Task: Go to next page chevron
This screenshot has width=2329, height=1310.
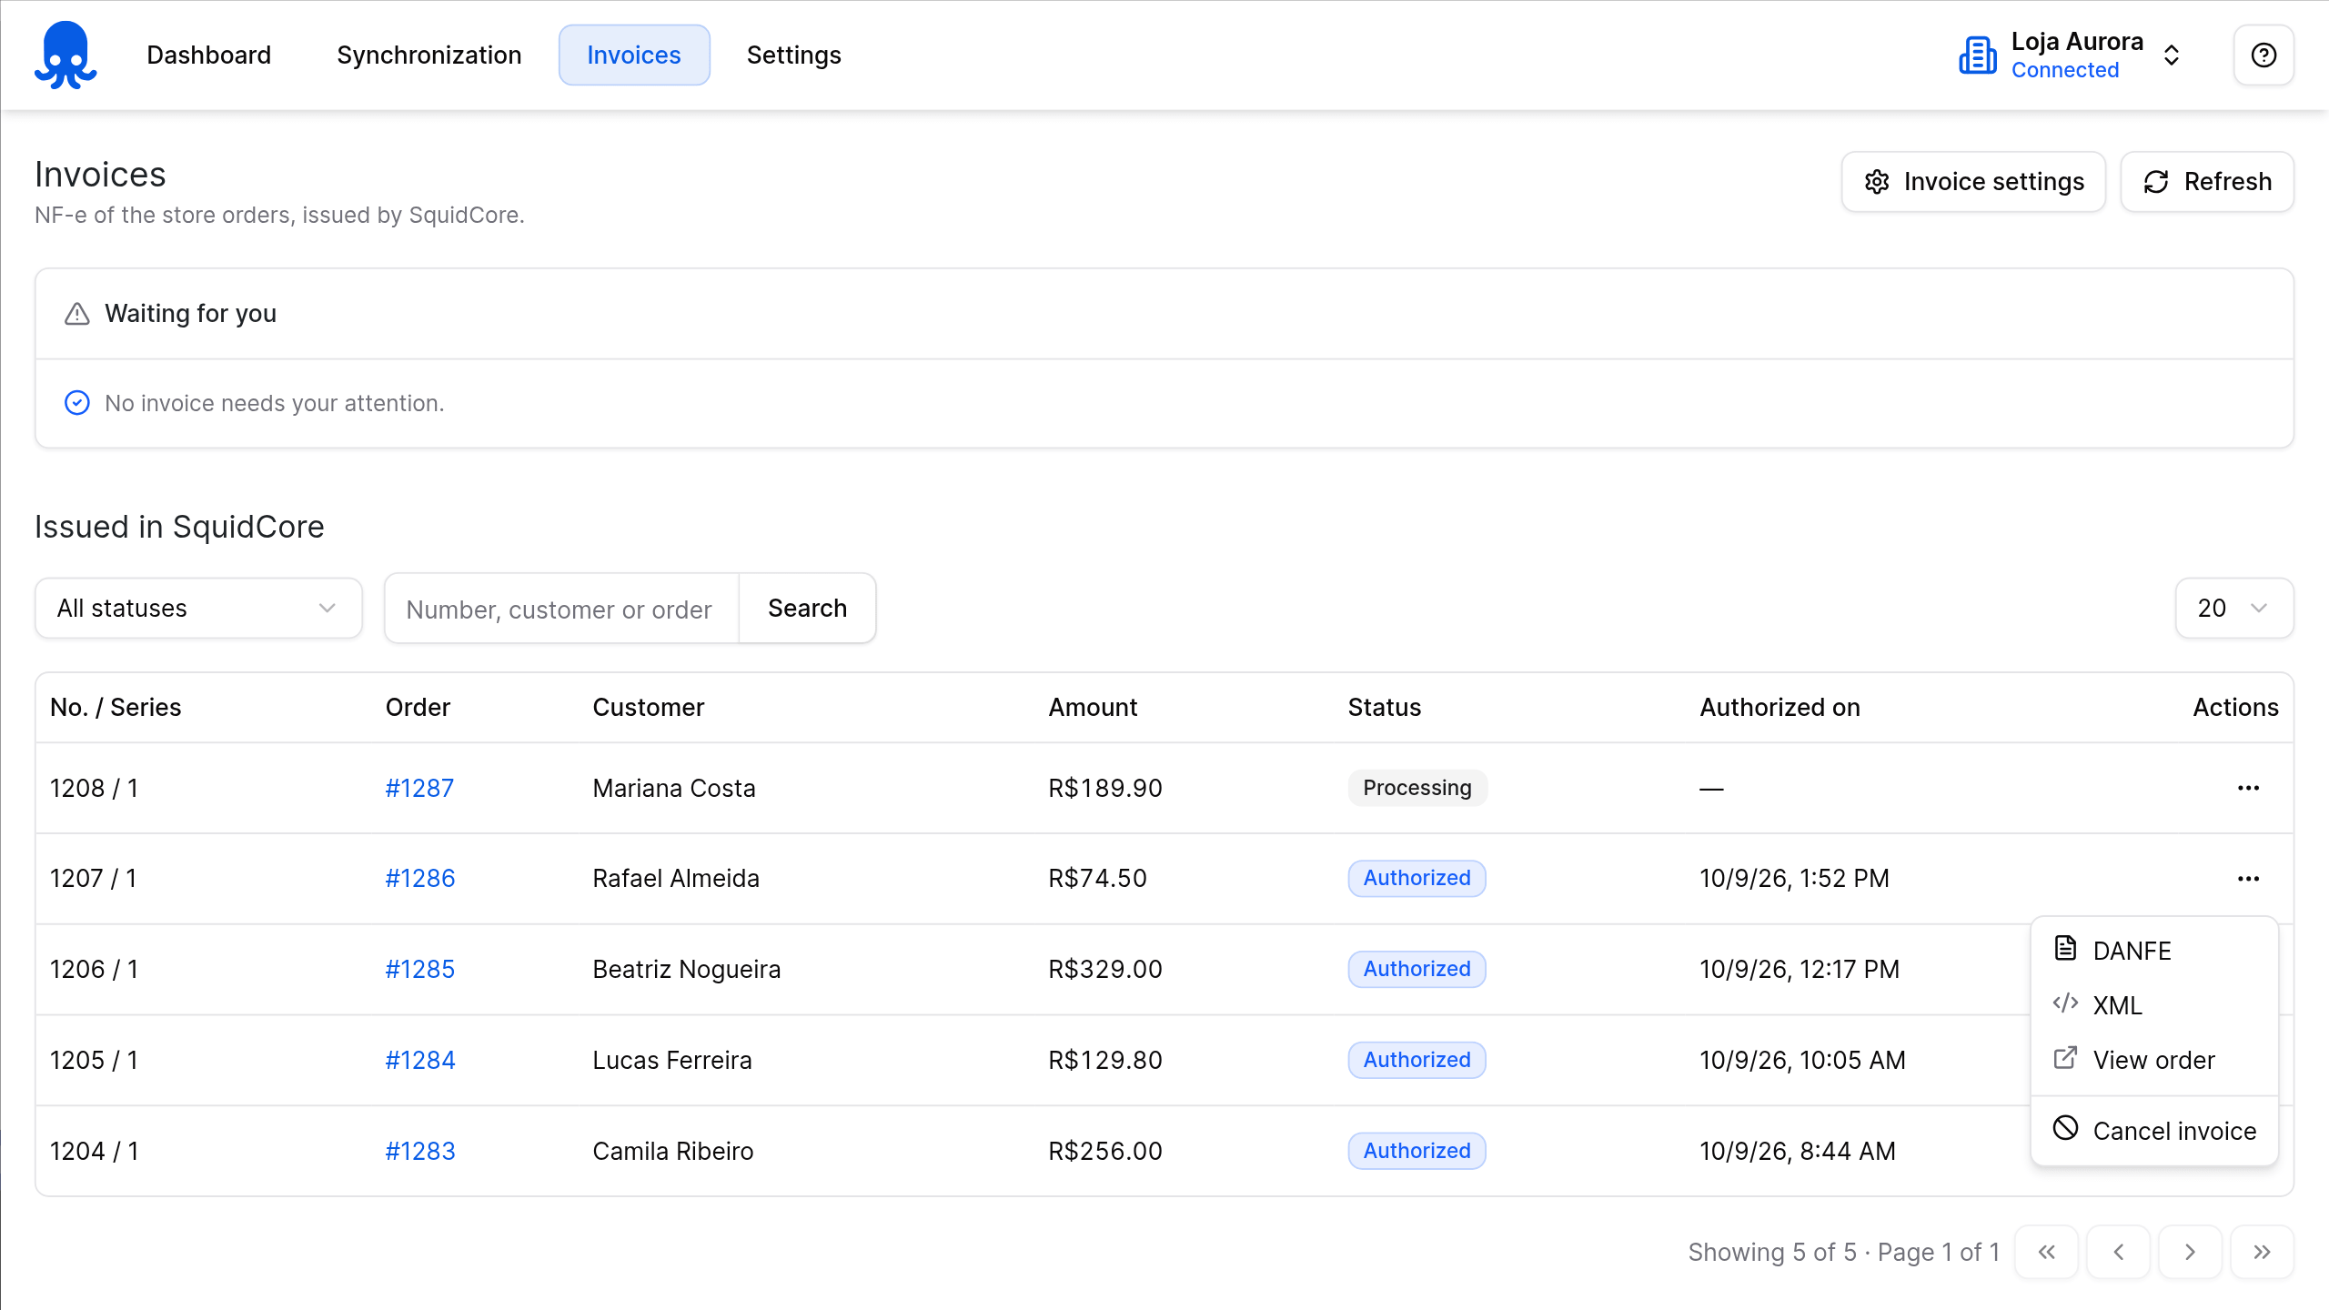Action: (2191, 1252)
